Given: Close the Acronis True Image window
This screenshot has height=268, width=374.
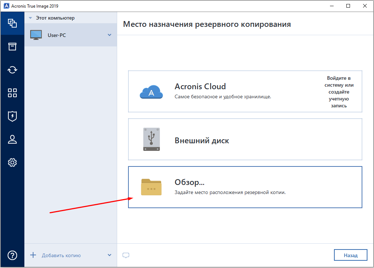Looking at the screenshot, I should (365, 6).
